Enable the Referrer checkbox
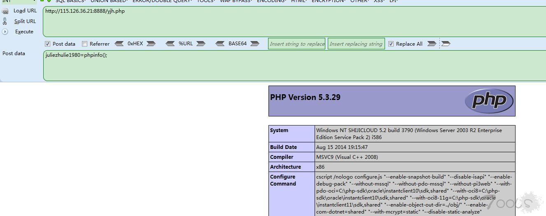The image size is (546, 216). pyautogui.click(x=84, y=44)
